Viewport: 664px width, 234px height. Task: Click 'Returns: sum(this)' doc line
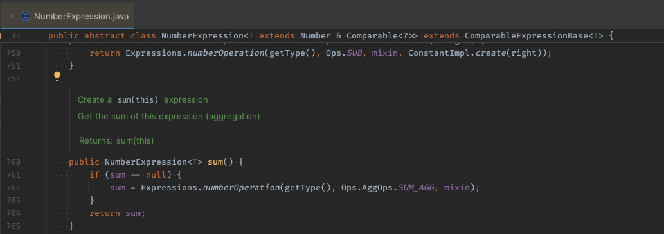click(116, 140)
